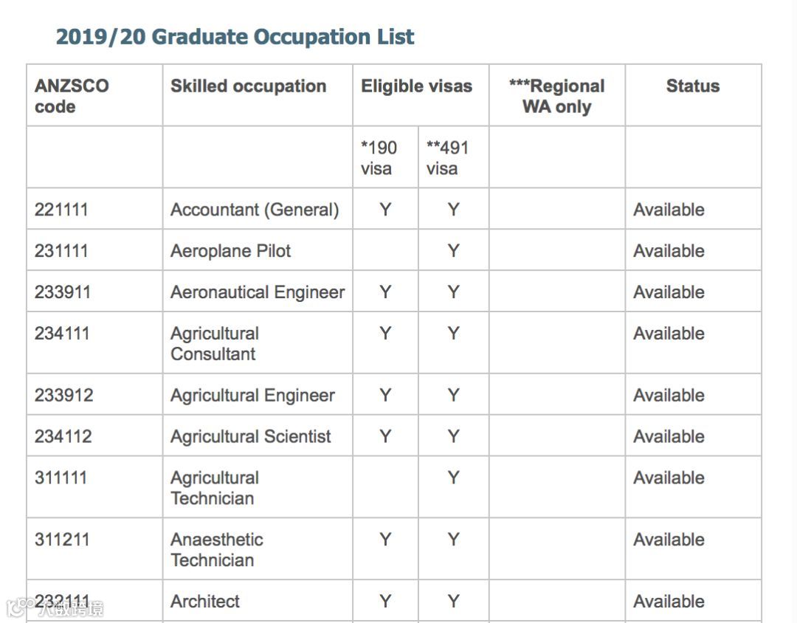
Task: Click the 491 visa Y for Agricultural Technician
Action: (x=453, y=478)
